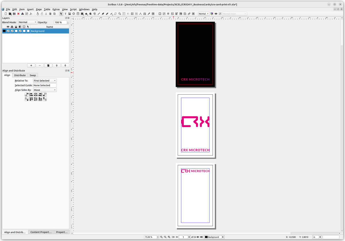This screenshot has width=345, height=241.
Task: Select the Text Frame tool
Action: point(65,14)
